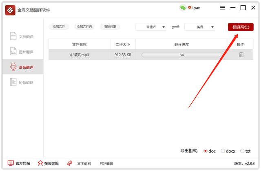Viewport: 261px width, 171px height.
Task: Select the 中译英.mp3 file row
Action: point(79,55)
